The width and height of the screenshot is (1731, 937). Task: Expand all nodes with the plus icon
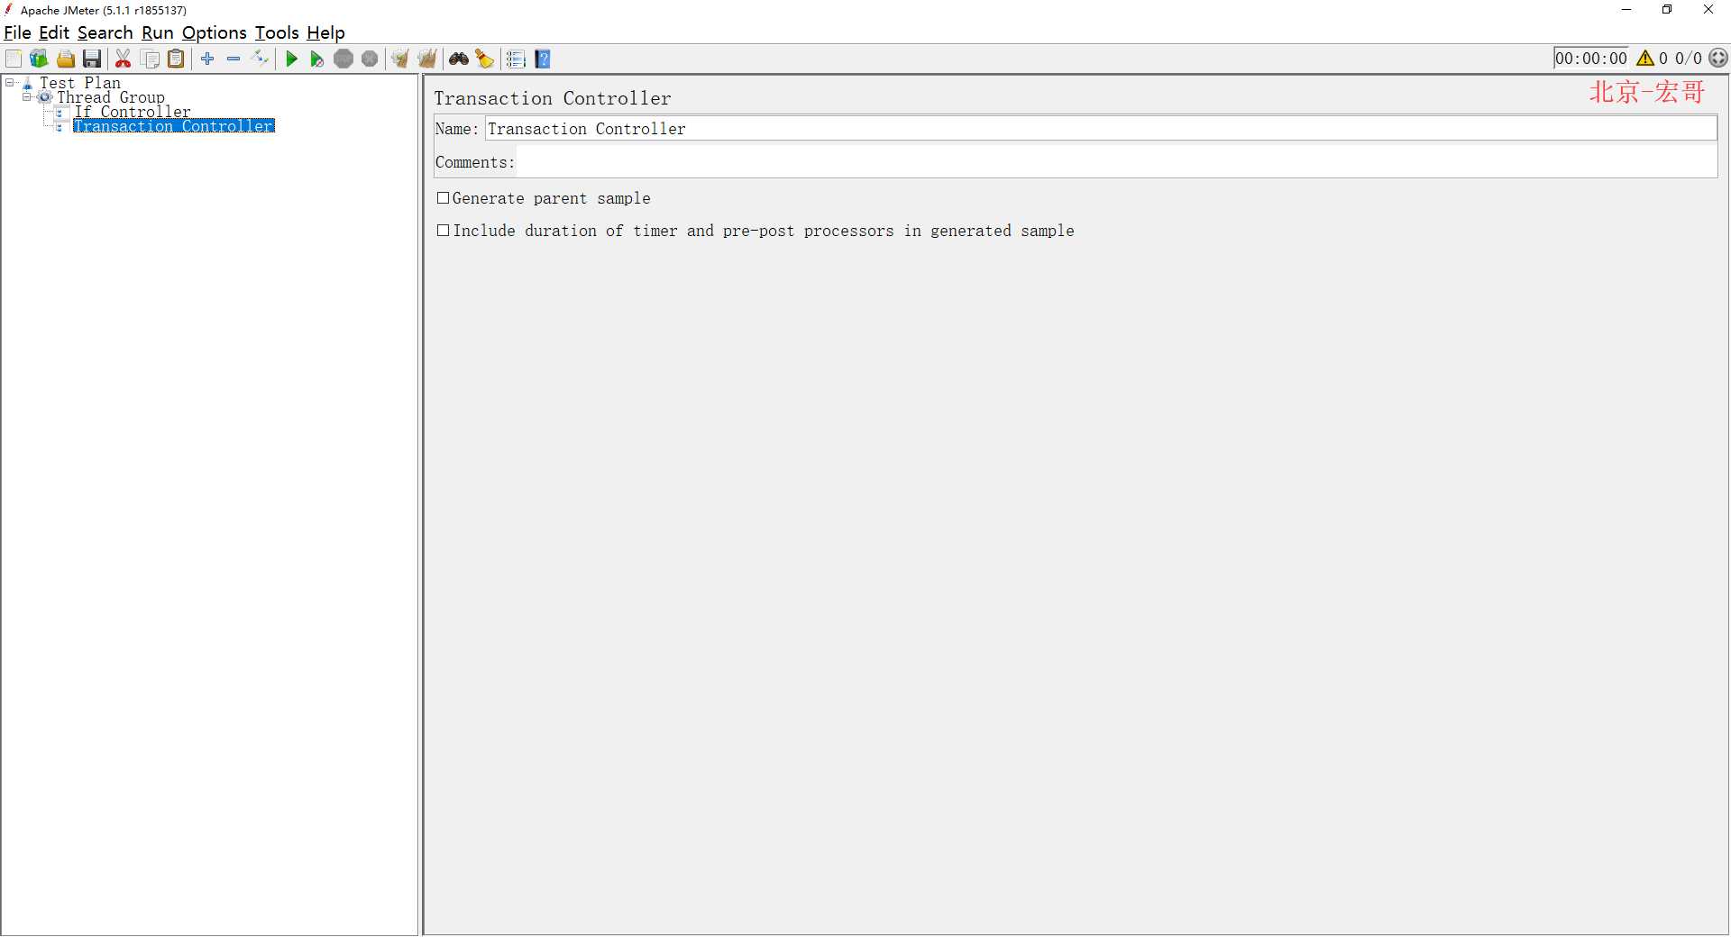click(207, 59)
